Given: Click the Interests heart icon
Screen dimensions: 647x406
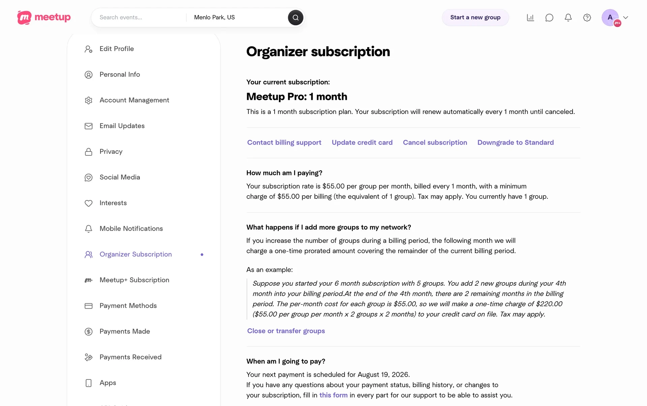Looking at the screenshot, I should (88, 203).
